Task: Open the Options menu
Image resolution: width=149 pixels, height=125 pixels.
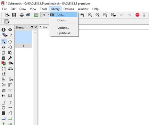Action: 68,9
